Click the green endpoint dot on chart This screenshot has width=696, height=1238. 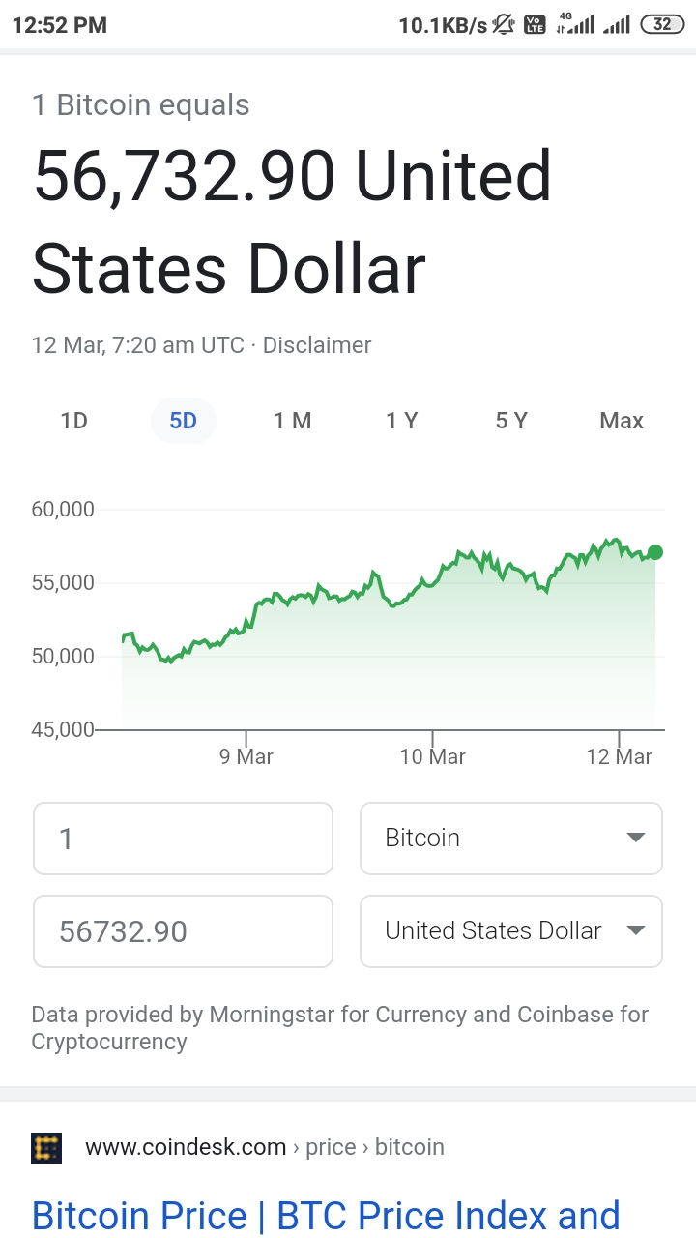655,552
